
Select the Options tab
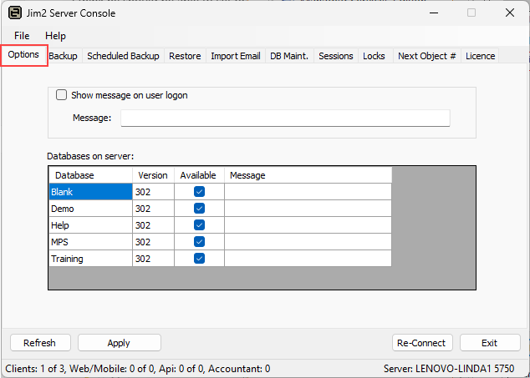pos(23,55)
